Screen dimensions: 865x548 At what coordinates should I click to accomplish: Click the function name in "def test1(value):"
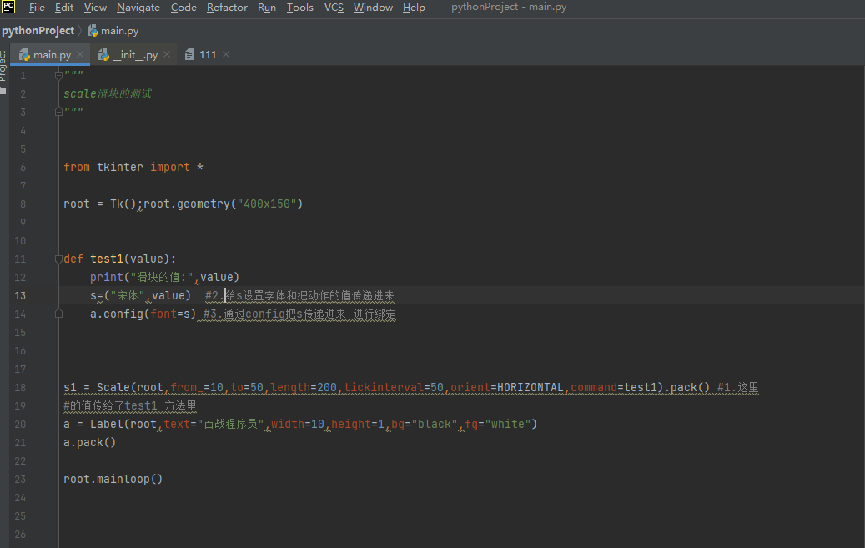(107, 259)
